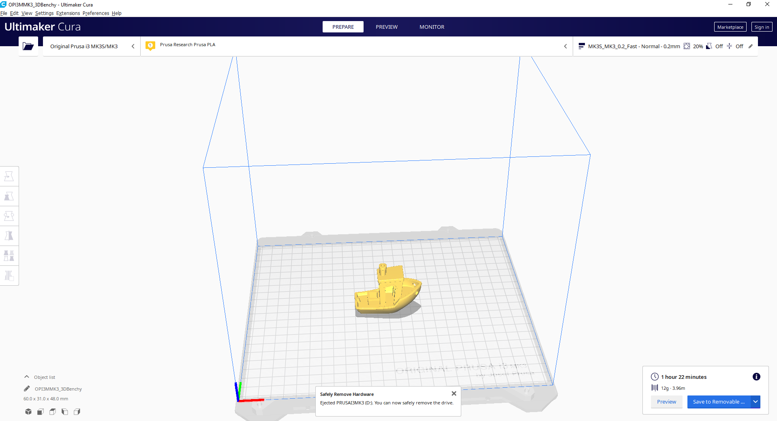Switch to the PREPARE stage tab
This screenshot has width=777, height=421.
(x=343, y=27)
